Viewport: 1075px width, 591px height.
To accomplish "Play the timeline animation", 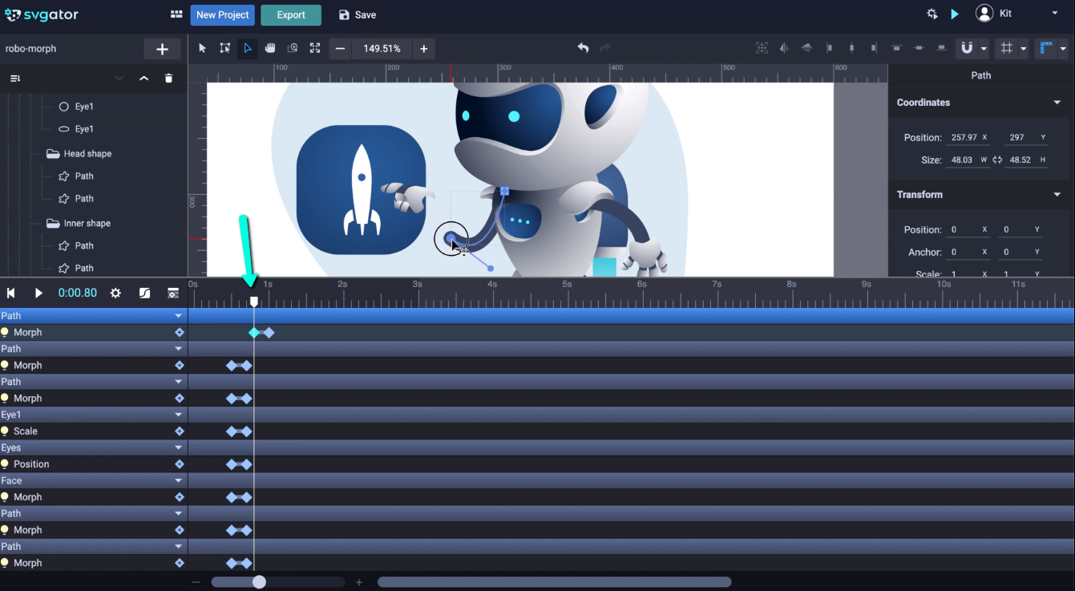I will [38, 293].
